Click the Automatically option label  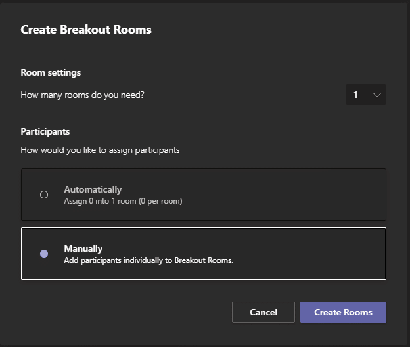tap(93, 189)
